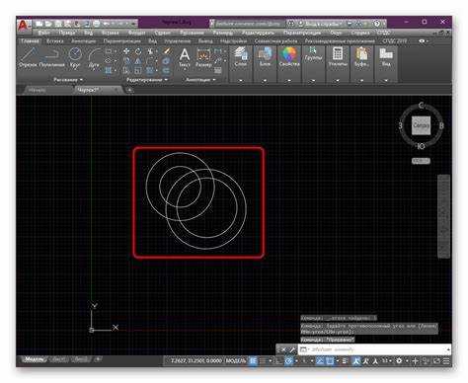468x383 pixels.
Task: Select the Круг circle tool
Action: pos(75,57)
